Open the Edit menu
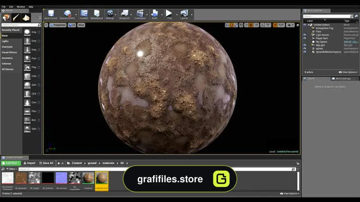The height and width of the screenshot is (202, 360). 11,7
